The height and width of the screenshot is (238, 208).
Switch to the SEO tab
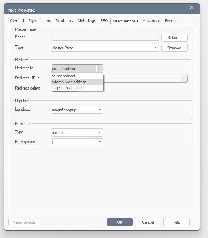pos(104,21)
